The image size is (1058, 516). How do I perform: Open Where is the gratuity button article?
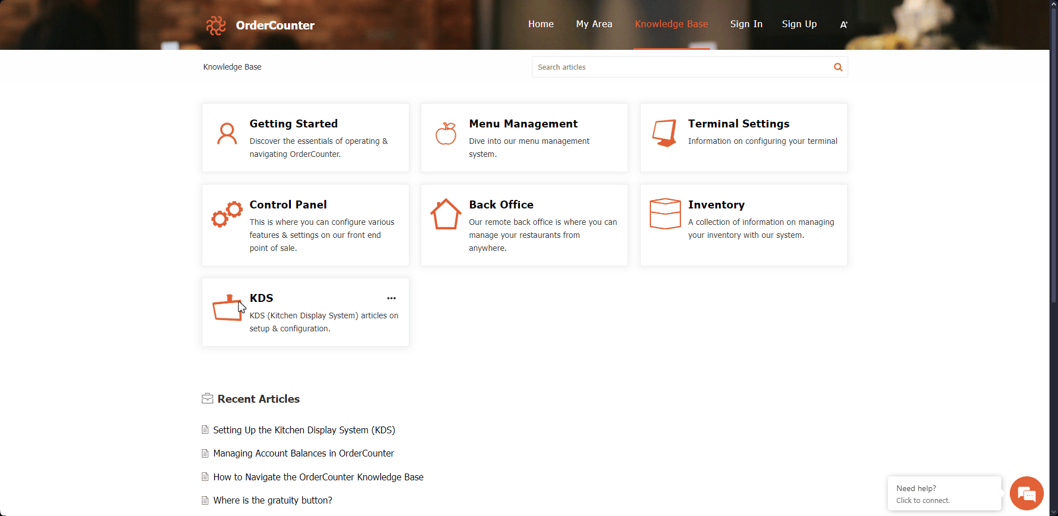click(x=273, y=500)
